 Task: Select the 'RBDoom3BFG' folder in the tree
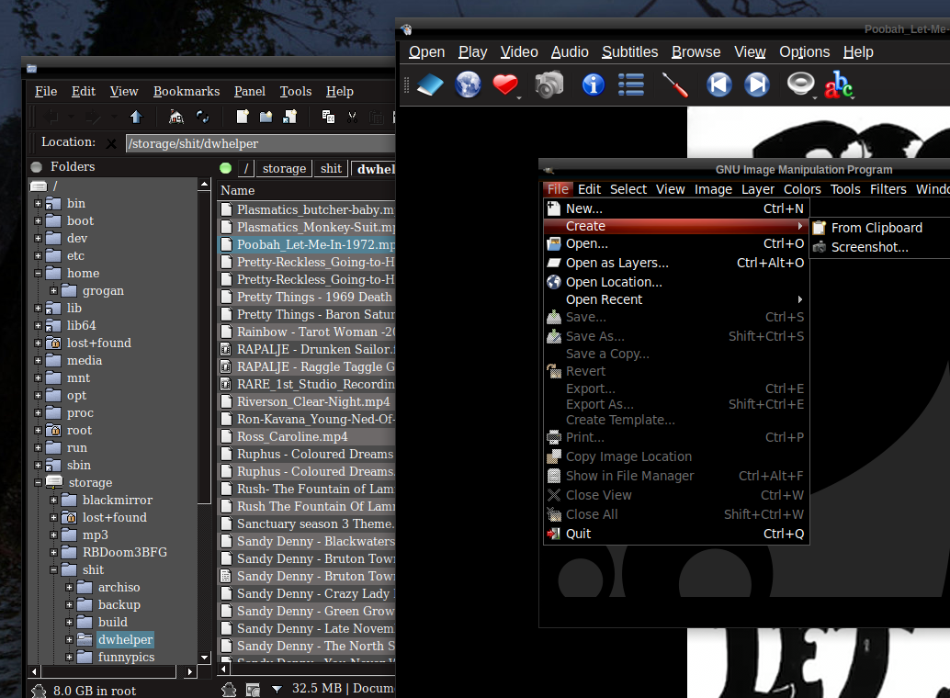pyautogui.click(x=125, y=553)
